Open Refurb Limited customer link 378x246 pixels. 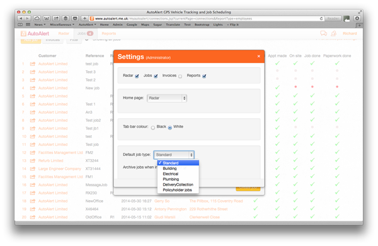pos(50,160)
